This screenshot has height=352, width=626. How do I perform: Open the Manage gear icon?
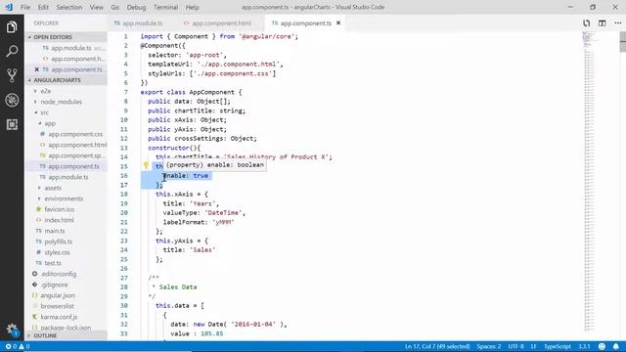click(x=12, y=330)
